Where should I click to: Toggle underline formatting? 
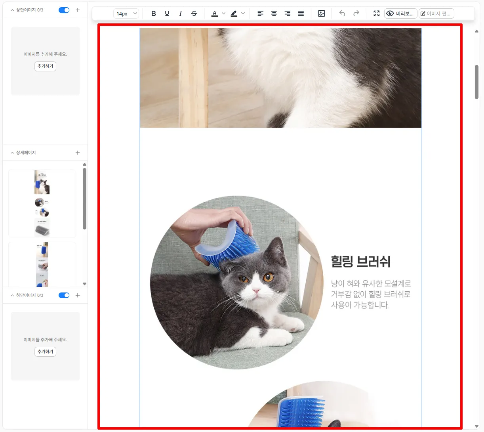[x=167, y=13]
